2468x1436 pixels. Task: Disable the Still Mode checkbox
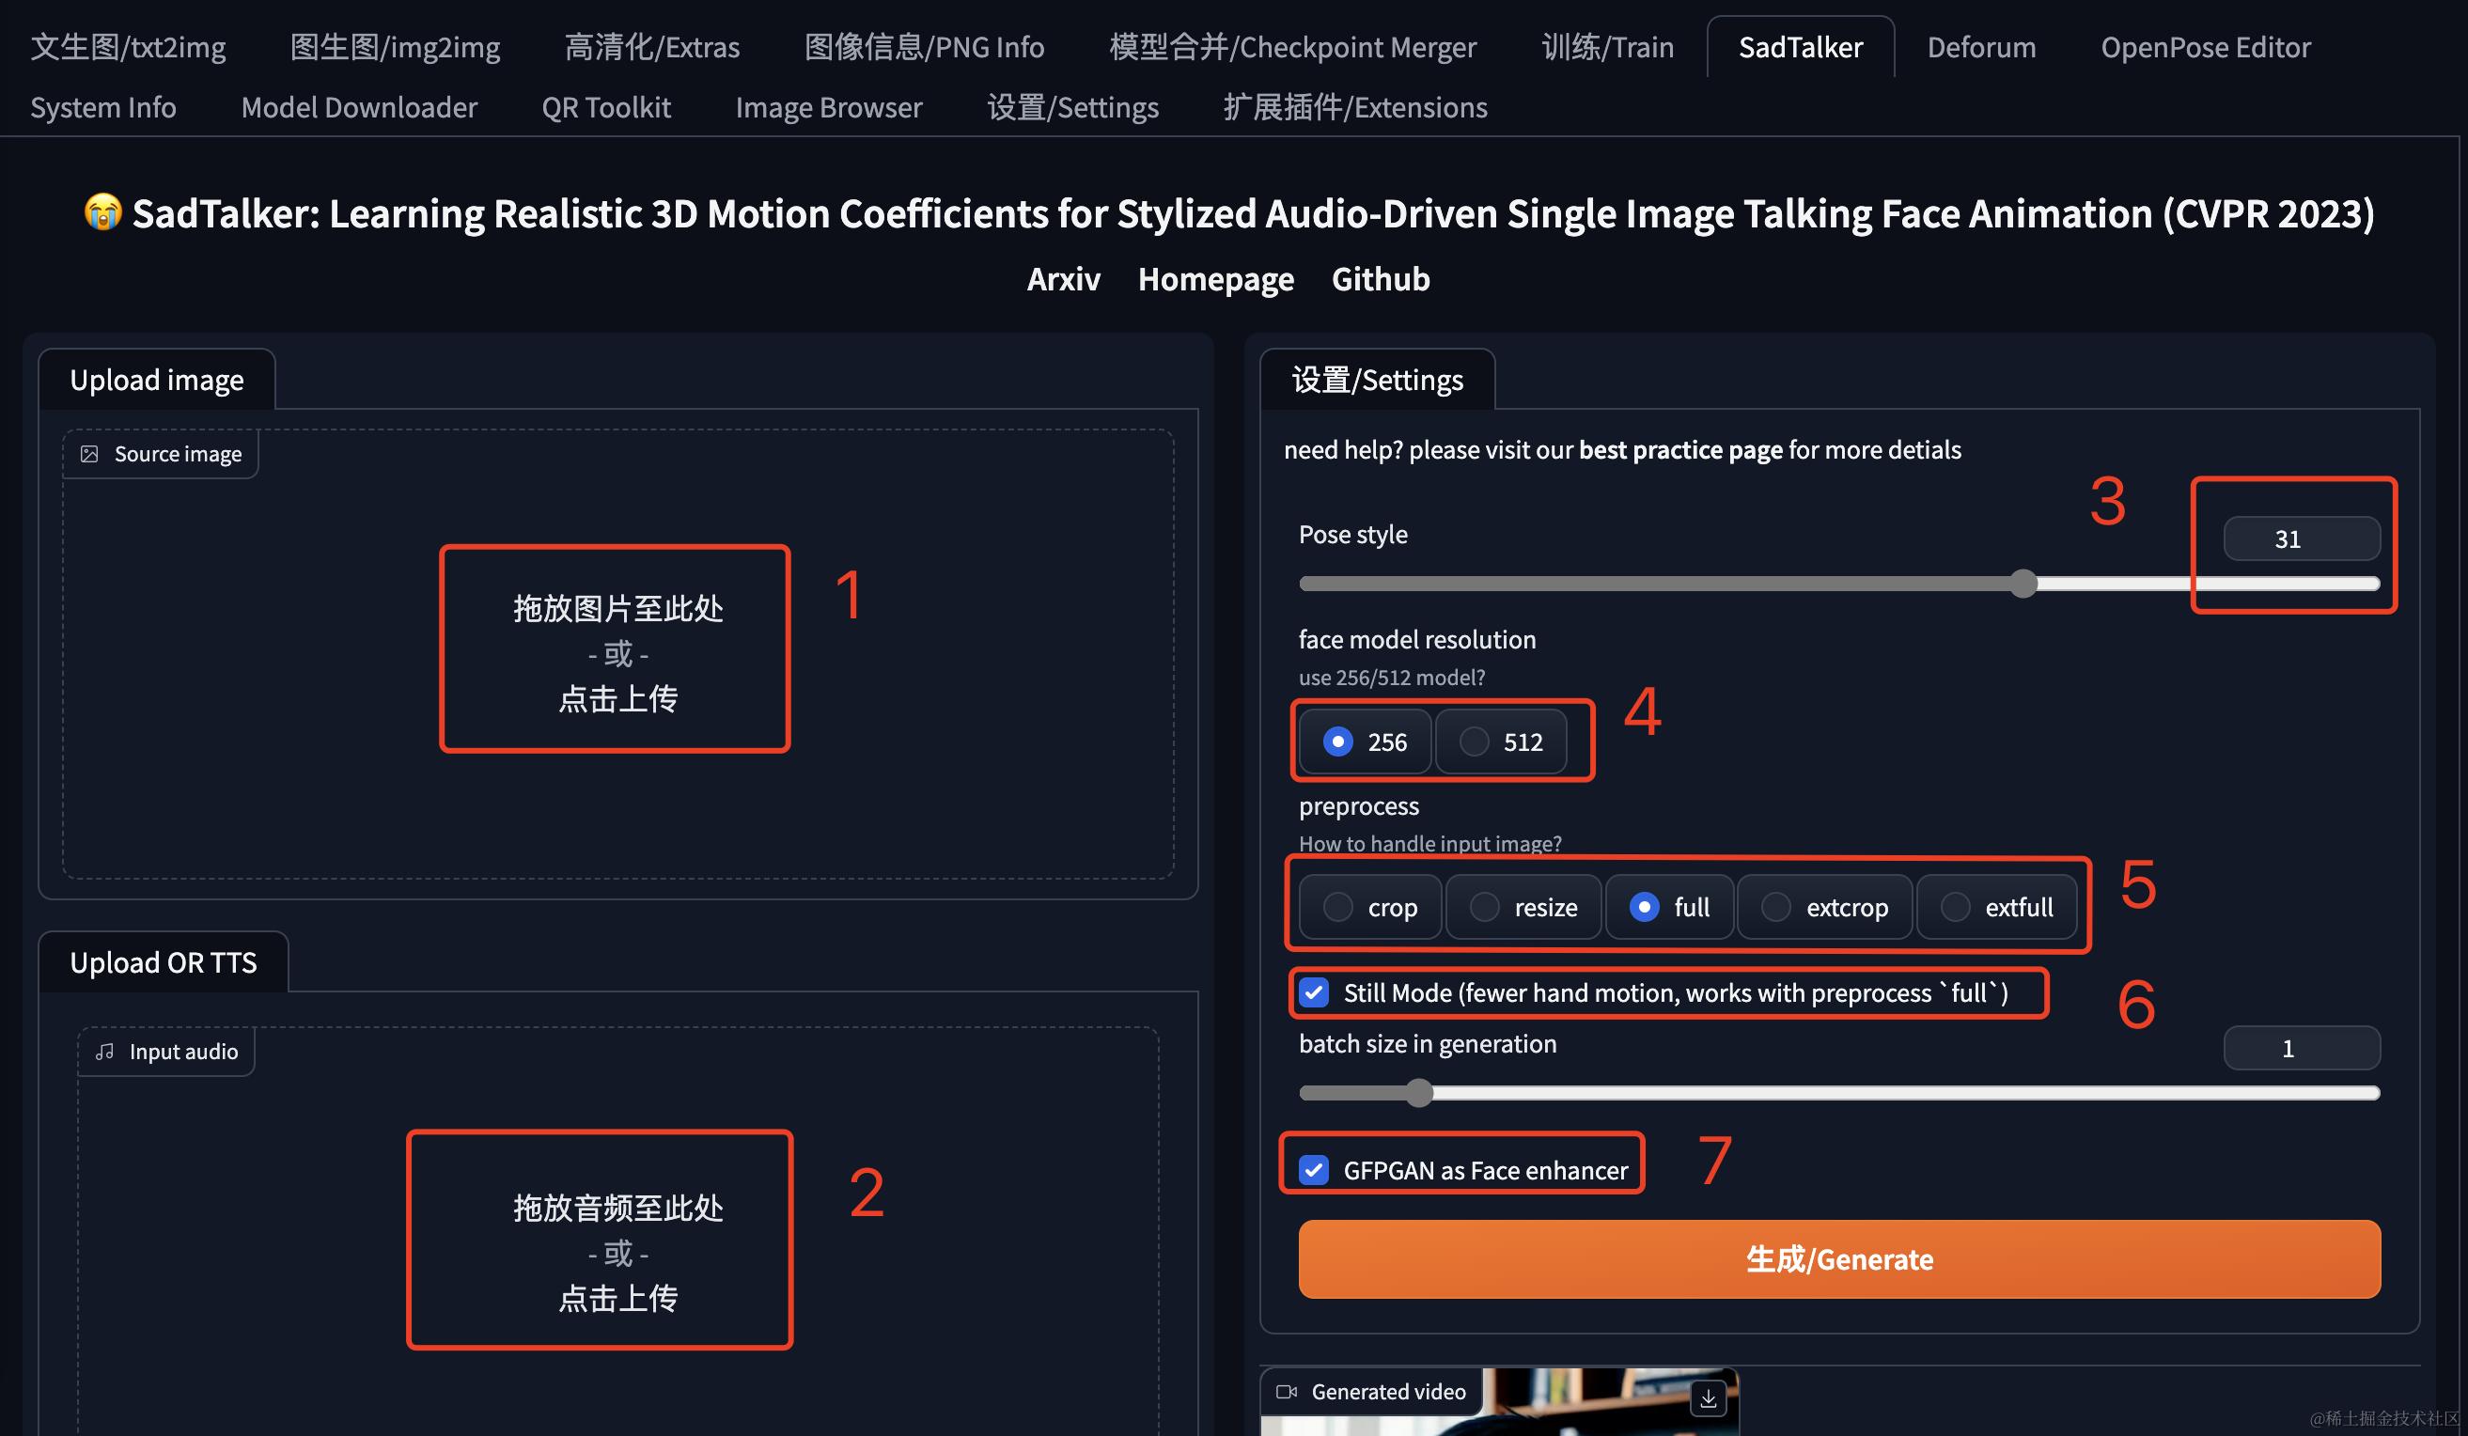(x=1314, y=993)
